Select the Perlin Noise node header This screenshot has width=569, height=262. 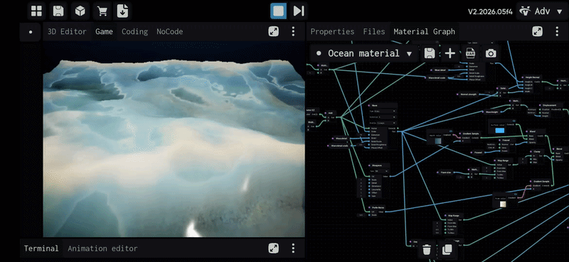pos(378,207)
